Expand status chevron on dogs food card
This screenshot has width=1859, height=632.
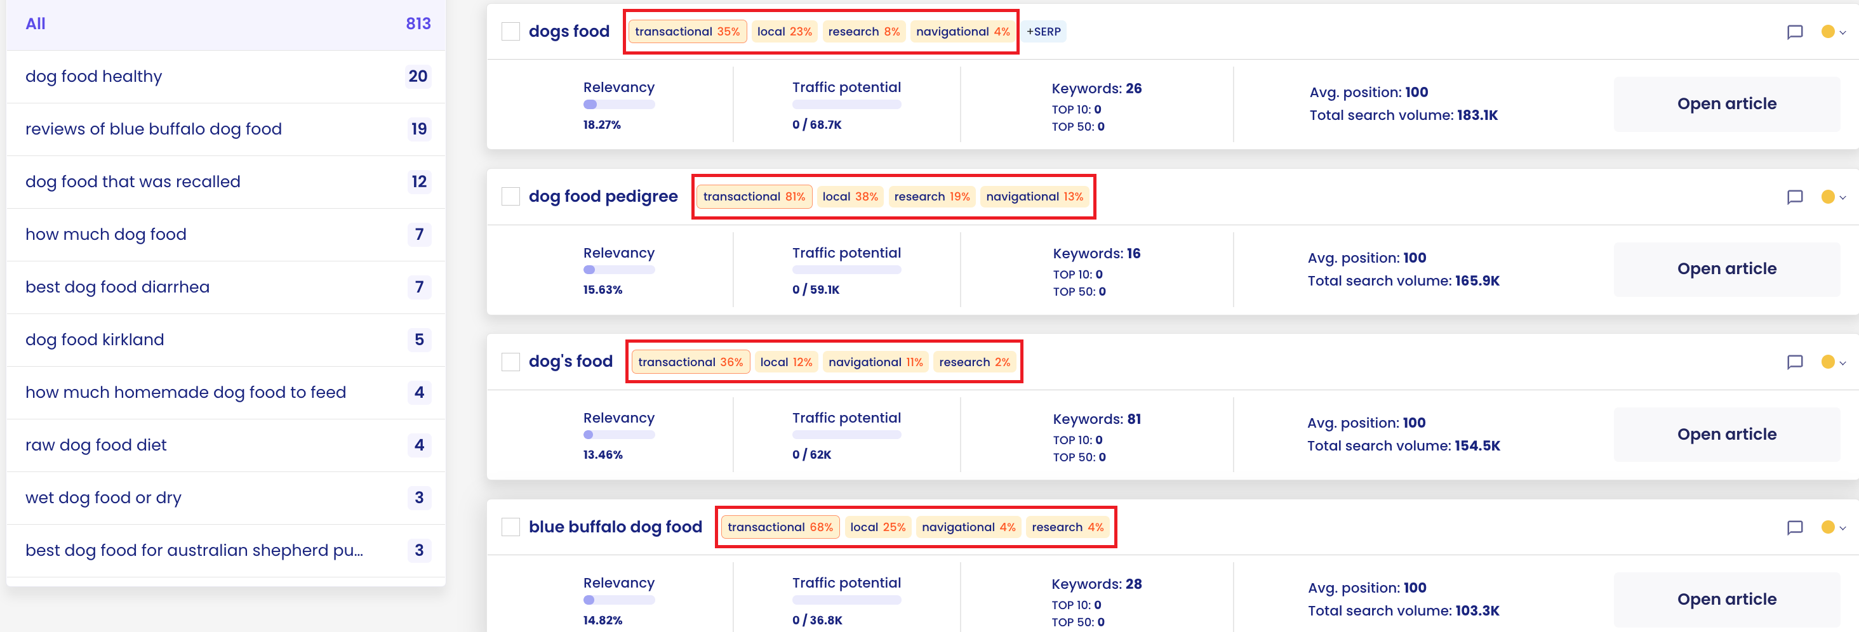pos(1842,32)
